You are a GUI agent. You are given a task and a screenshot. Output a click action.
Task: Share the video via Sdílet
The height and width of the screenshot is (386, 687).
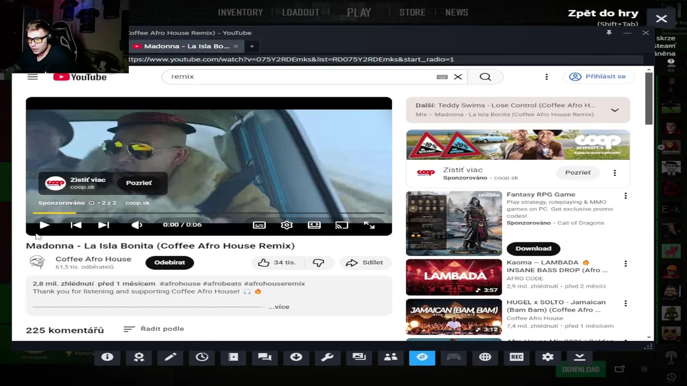364,263
